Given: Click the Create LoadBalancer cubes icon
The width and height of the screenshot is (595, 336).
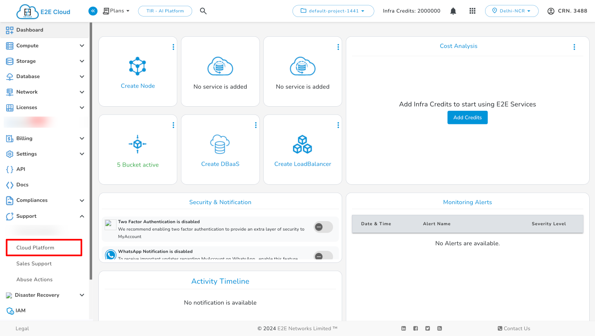Looking at the screenshot, I should 302,144.
